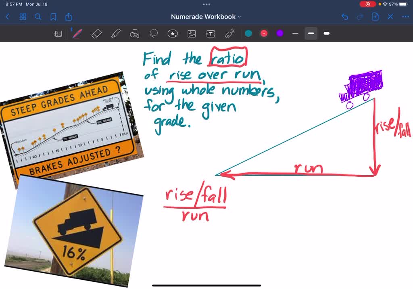Select the Eraser tool
This screenshot has width=413, height=289.
pyautogui.click(x=97, y=34)
